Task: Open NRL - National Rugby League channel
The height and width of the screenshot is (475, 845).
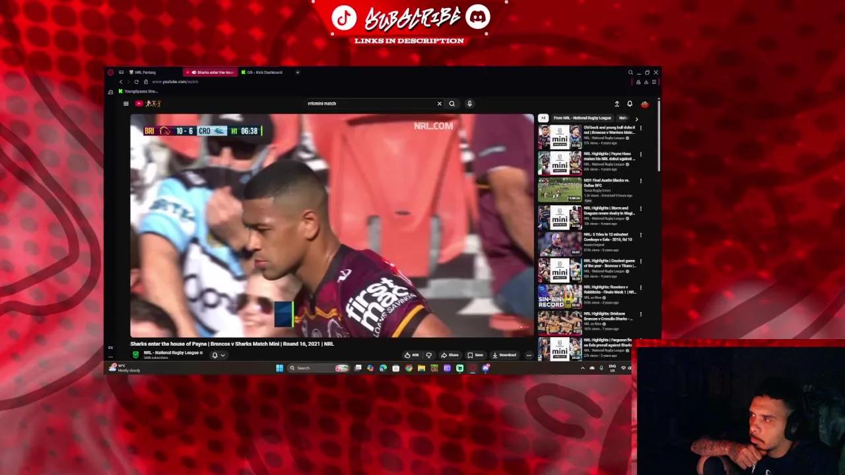Action: click(x=172, y=352)
